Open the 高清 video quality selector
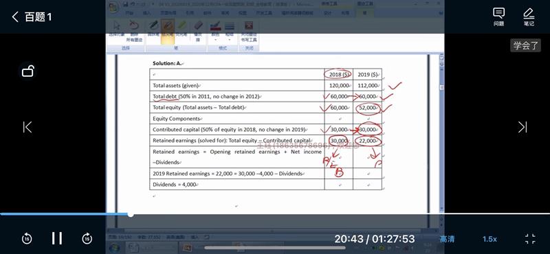This screenshot has height=254, width=550. [x=448, y=239]
